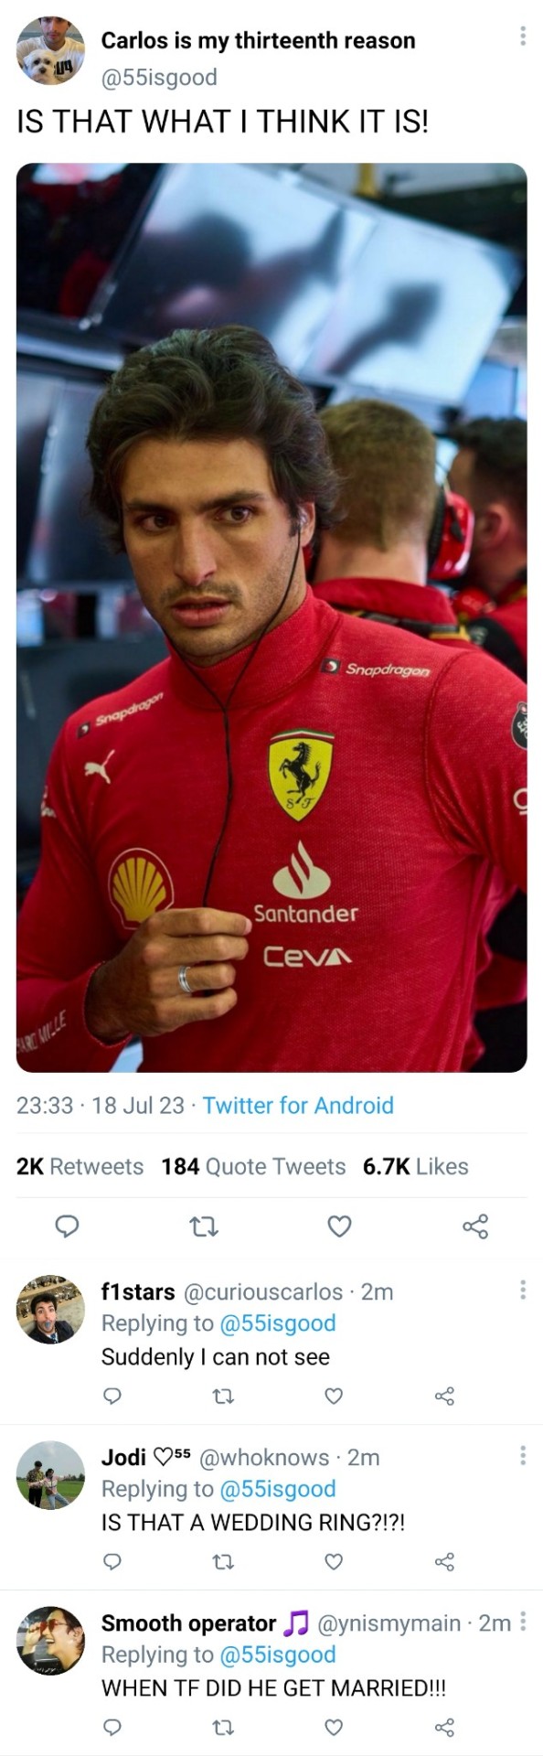The width and height of the screenshot is (543, 1756).
Task: Like the main tweet heart icon
Action: (x=339, y=1226)
